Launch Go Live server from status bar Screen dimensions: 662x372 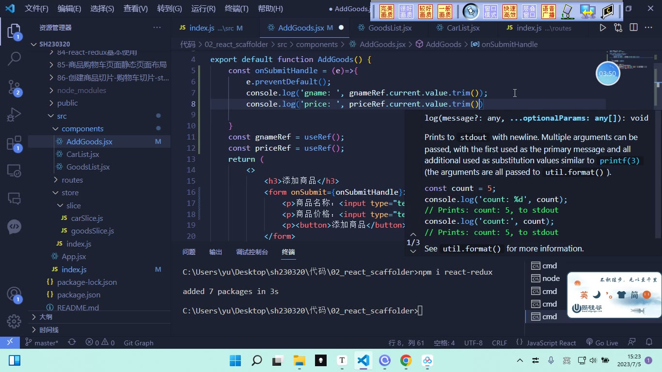point(602,342)
